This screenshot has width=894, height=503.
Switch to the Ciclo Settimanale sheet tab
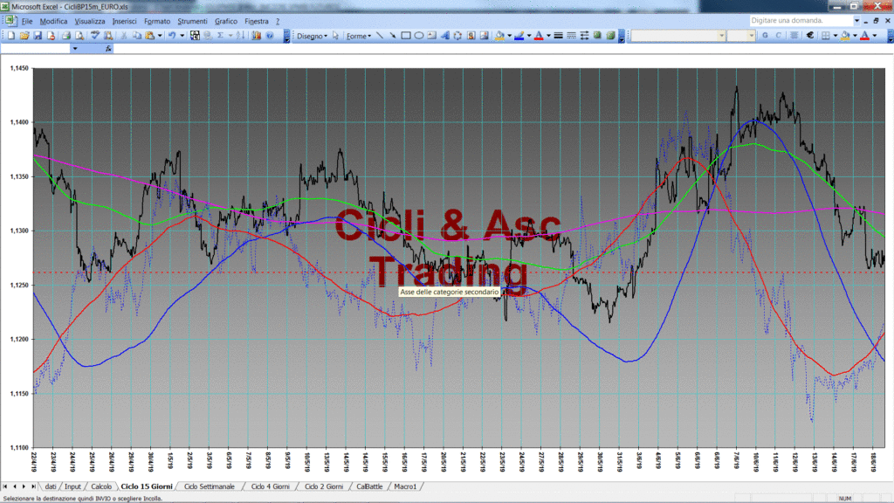tap(210, 486)
